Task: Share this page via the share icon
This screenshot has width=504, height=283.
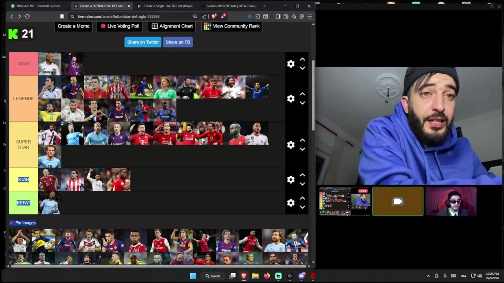Action: pos(204,17)
